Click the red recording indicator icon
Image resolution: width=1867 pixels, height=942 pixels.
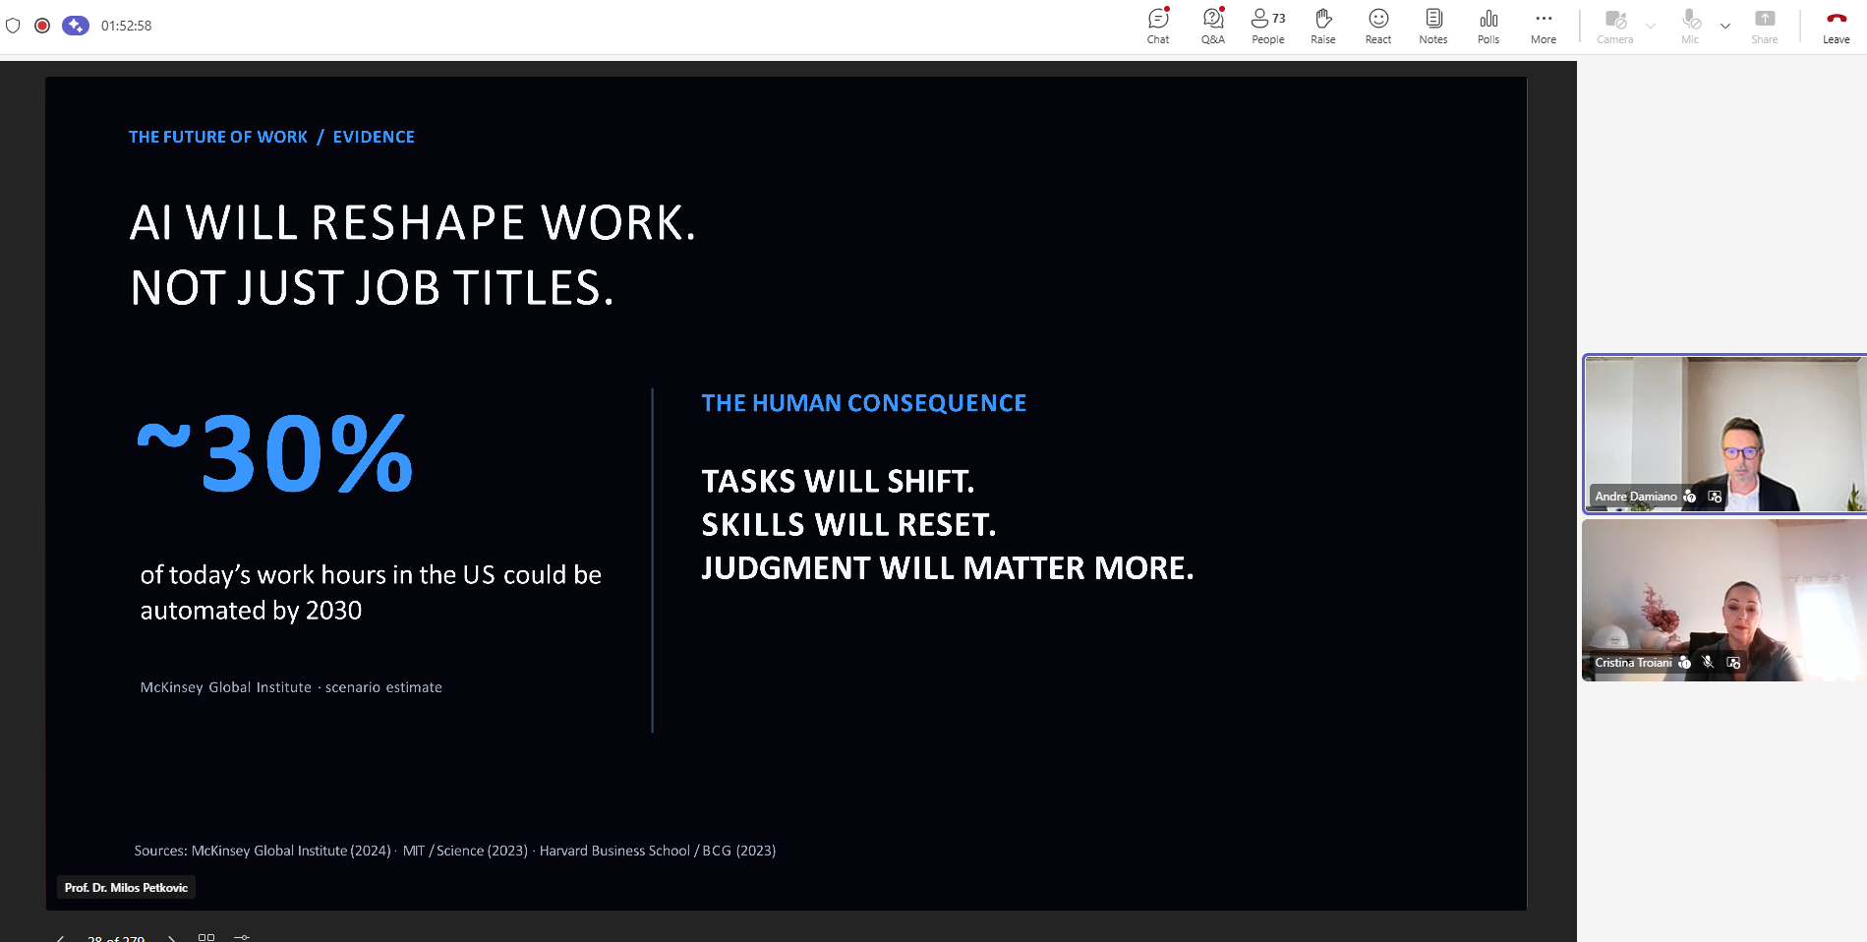click(42, 26)
